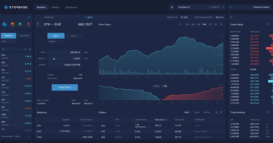Cancel the 218.32 Sell Limit order
Viewport: 273px width, 143px height.
[x=221, y=131]
